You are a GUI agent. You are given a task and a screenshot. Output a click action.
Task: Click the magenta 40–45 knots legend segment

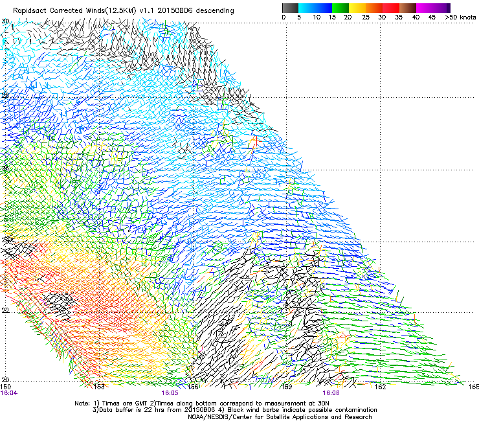(425, 8)
